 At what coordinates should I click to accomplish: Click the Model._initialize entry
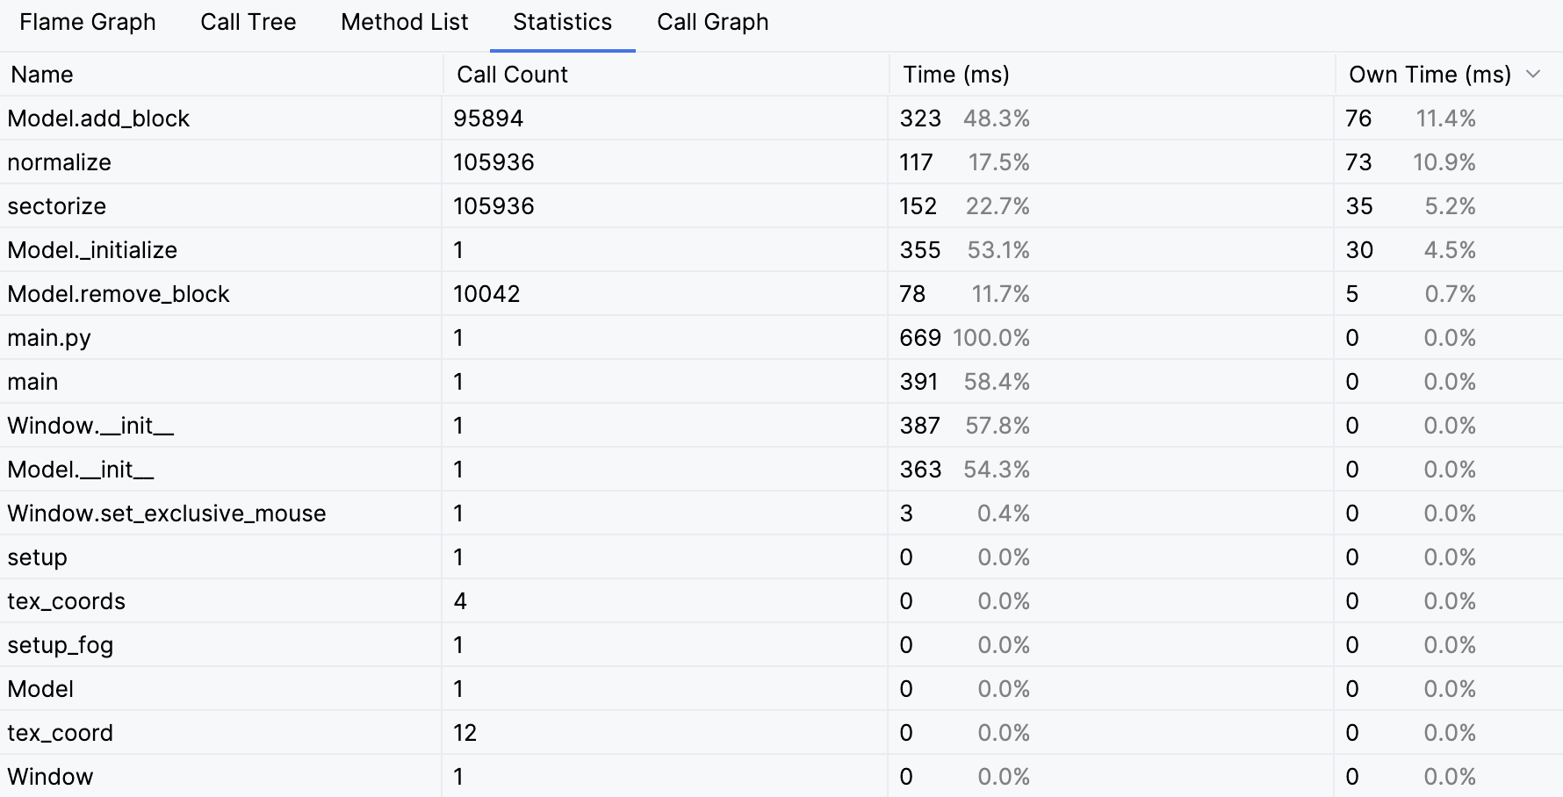coord(91,249)
